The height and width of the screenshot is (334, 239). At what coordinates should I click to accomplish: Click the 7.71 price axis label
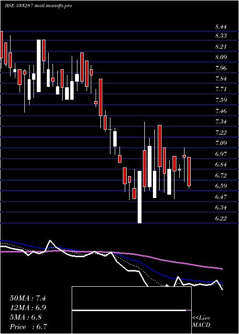click(x=221, y=90)
